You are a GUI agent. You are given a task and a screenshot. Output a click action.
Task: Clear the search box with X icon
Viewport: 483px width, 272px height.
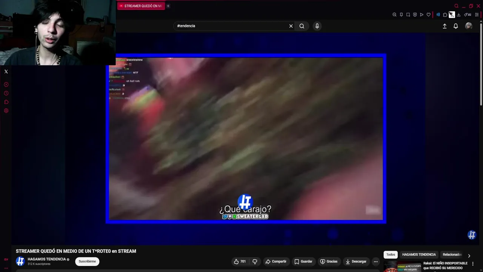point(291,26)
